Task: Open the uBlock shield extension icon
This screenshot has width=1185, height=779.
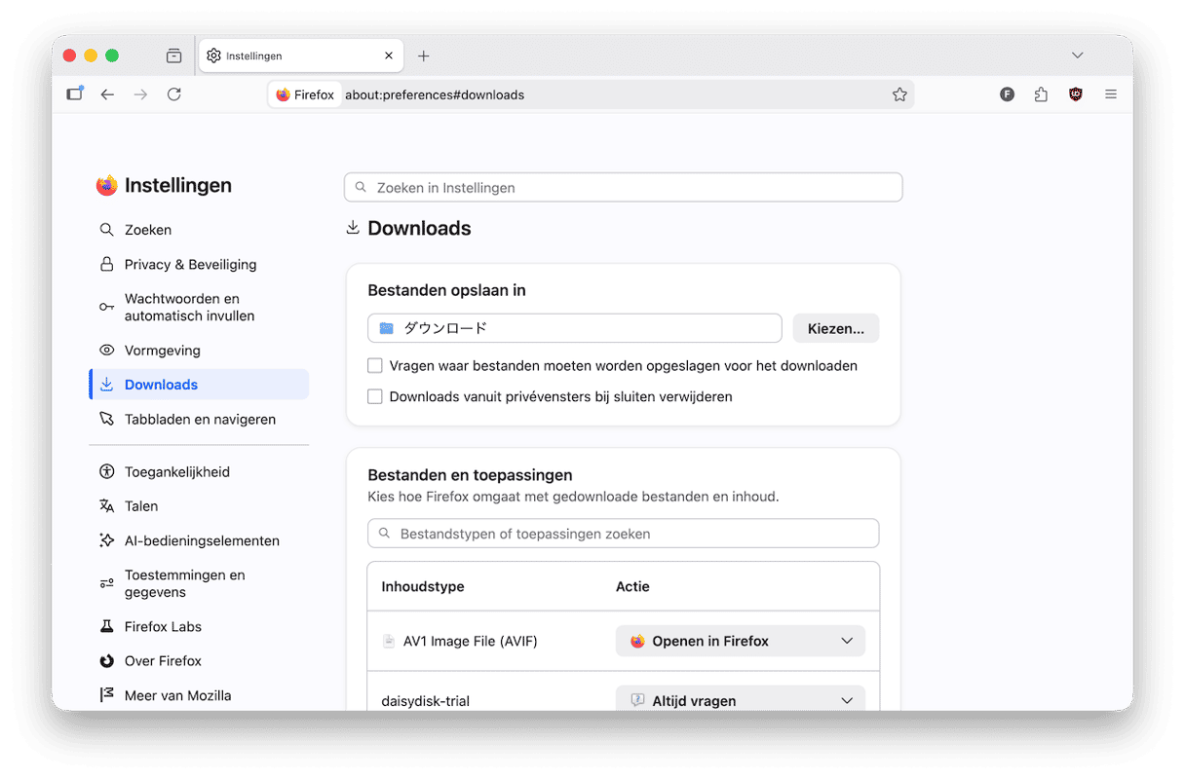Action: tap(1076, 94)
